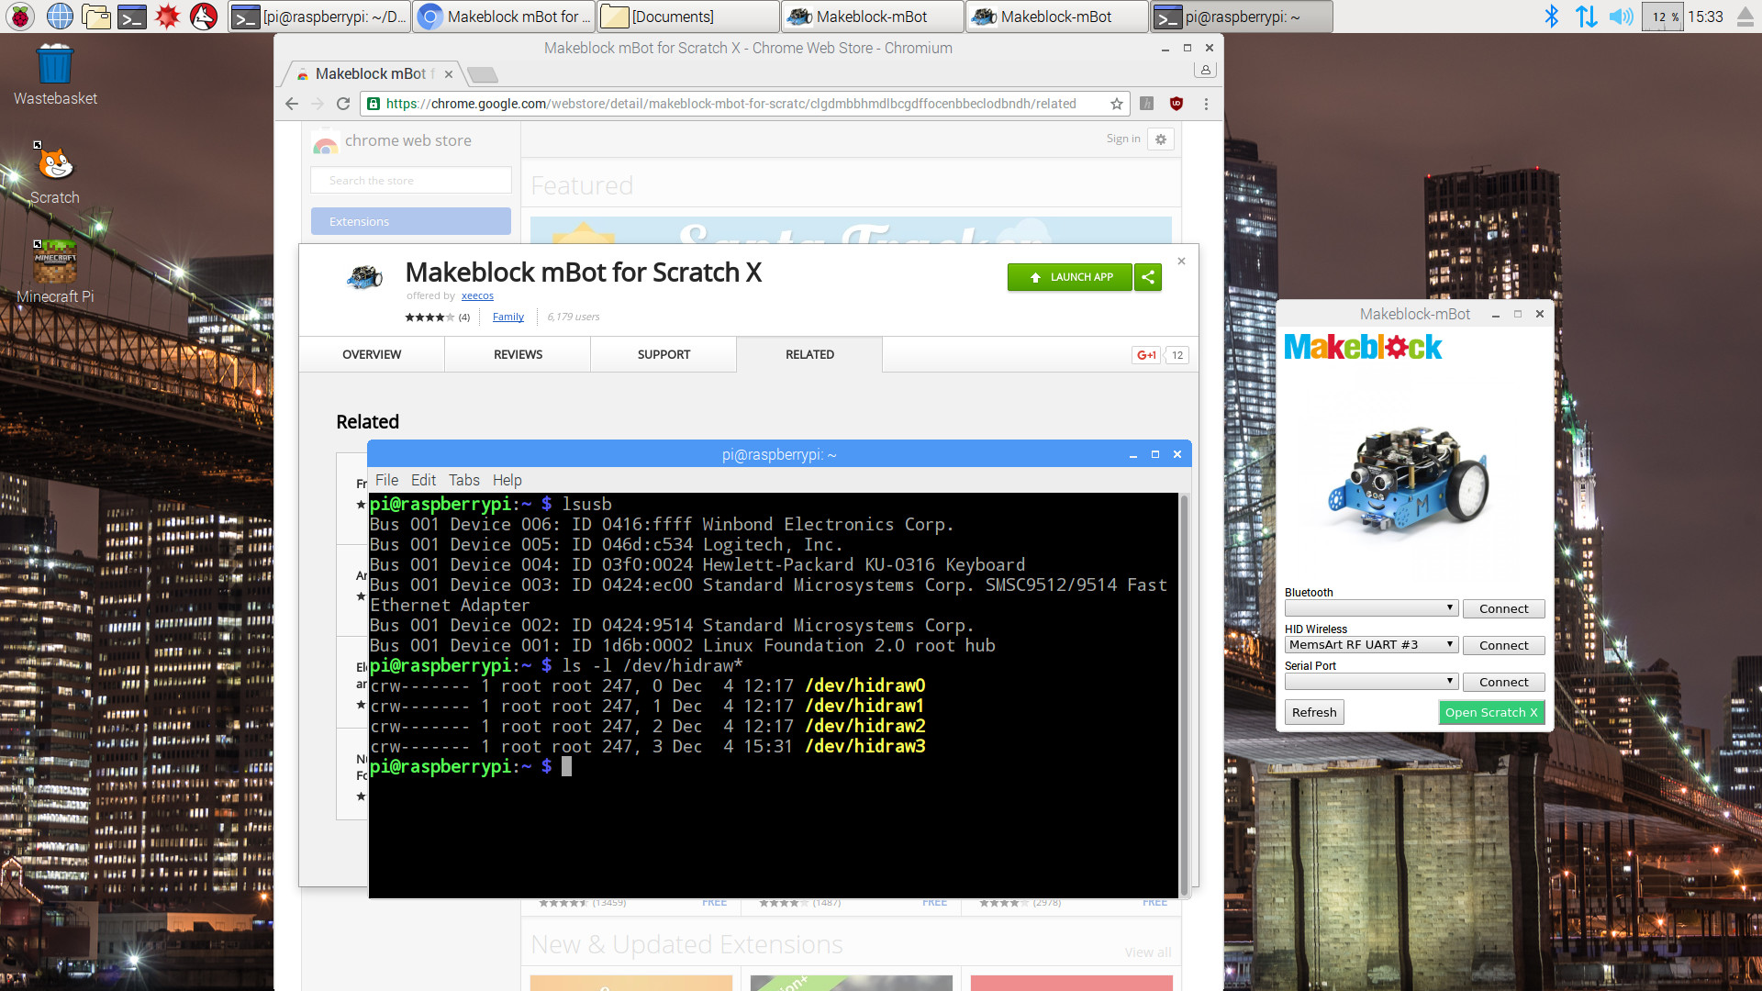The width and height of the screenshot is (1762, 991).
Task: Switch to the [Documents] taskbar window
Action: [x=687, y=16]
